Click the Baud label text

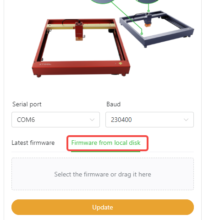pos(113,104)
